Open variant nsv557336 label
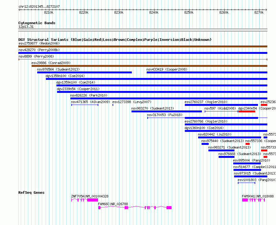Viewport: 276px width, 225px height. pos(254,141)
